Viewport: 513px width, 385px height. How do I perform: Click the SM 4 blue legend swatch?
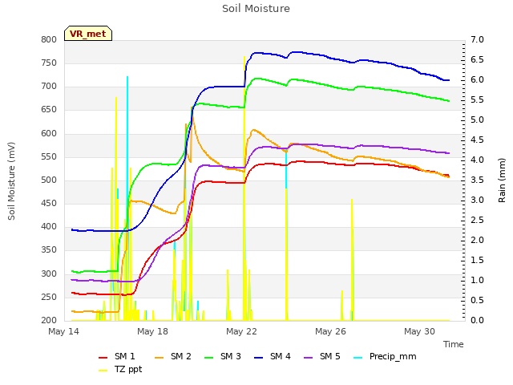point(258,357)
